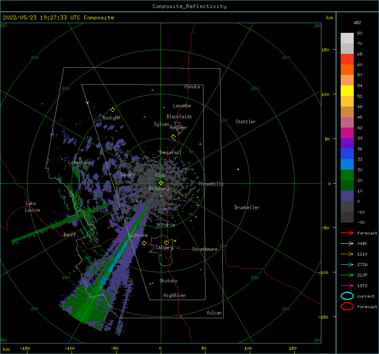The height and width of the screenshot is (354, 379).
Task: Click the 18TS legend label
Action: pos(362,286)
